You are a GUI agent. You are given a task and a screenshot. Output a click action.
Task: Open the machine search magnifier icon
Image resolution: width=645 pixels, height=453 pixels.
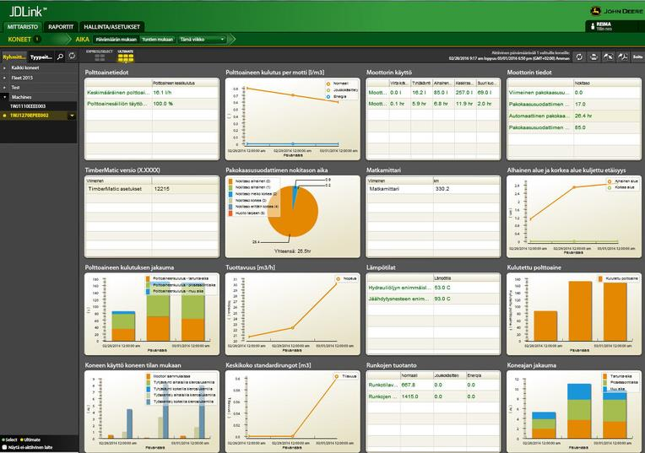(x=60, y=57)
